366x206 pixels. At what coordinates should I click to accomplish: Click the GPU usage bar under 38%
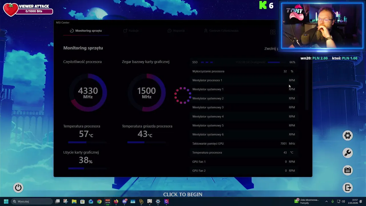tap(87, 169)
